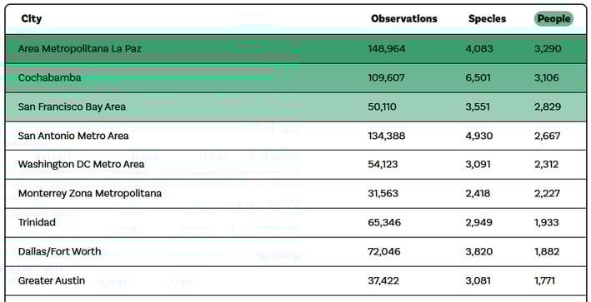Sort the table by People column
Image resolution: width=591 pixels, height=302 pixels.
tap(553, 19)
